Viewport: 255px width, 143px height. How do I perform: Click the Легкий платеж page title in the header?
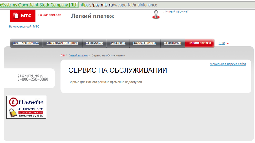pyautogui.click(x=92, y=16)
